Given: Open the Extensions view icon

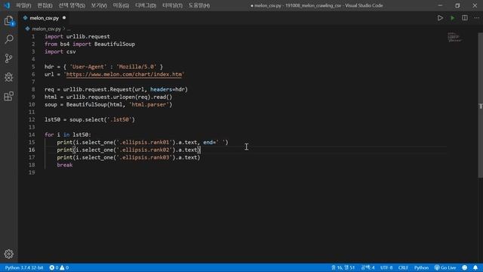Looking at the screenshot, I should [9, 96].
